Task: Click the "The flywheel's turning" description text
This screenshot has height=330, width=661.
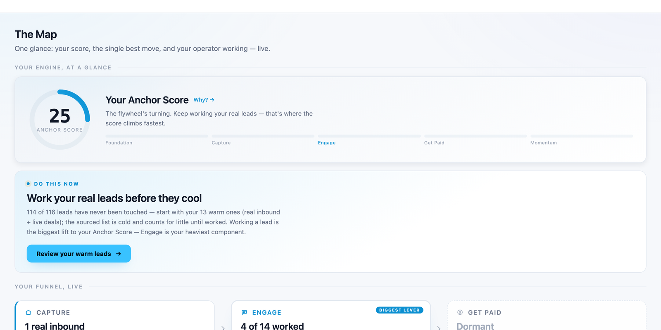Action: coord(209,118)
